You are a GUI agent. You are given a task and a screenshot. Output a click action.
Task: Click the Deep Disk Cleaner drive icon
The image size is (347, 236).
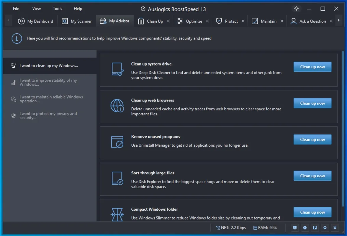tap(117, 69)
